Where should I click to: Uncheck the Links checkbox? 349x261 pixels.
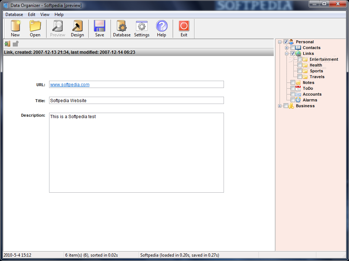coord(293,53)
